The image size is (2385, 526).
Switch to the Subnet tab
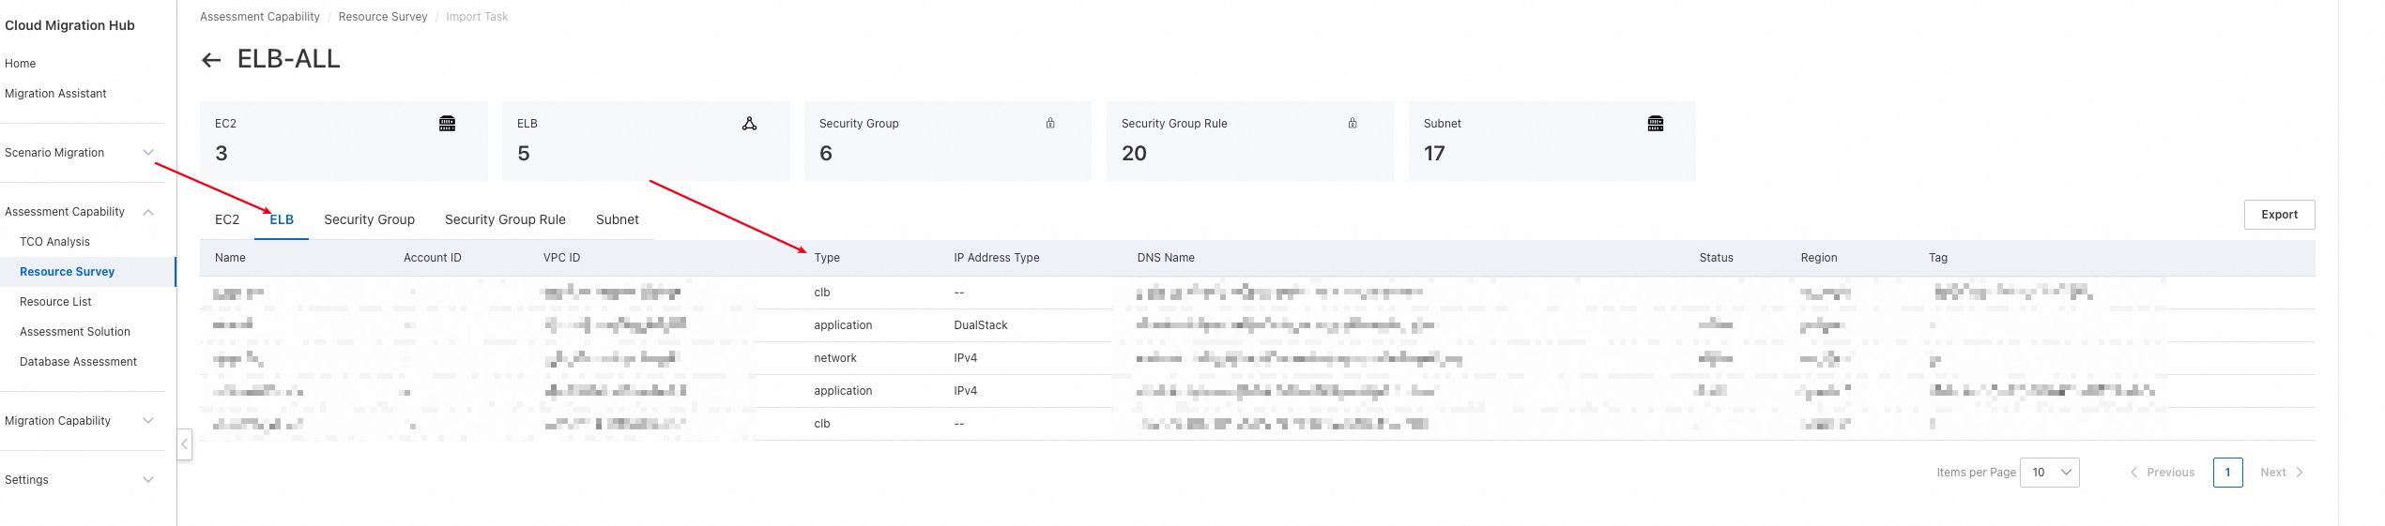(618, 219)
